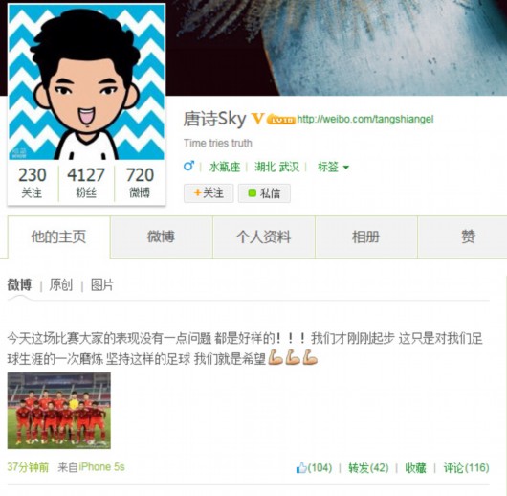Viewport: 507px width, 496px height.
Task: Click the male gender symbol icon
Action: (188, 166)
